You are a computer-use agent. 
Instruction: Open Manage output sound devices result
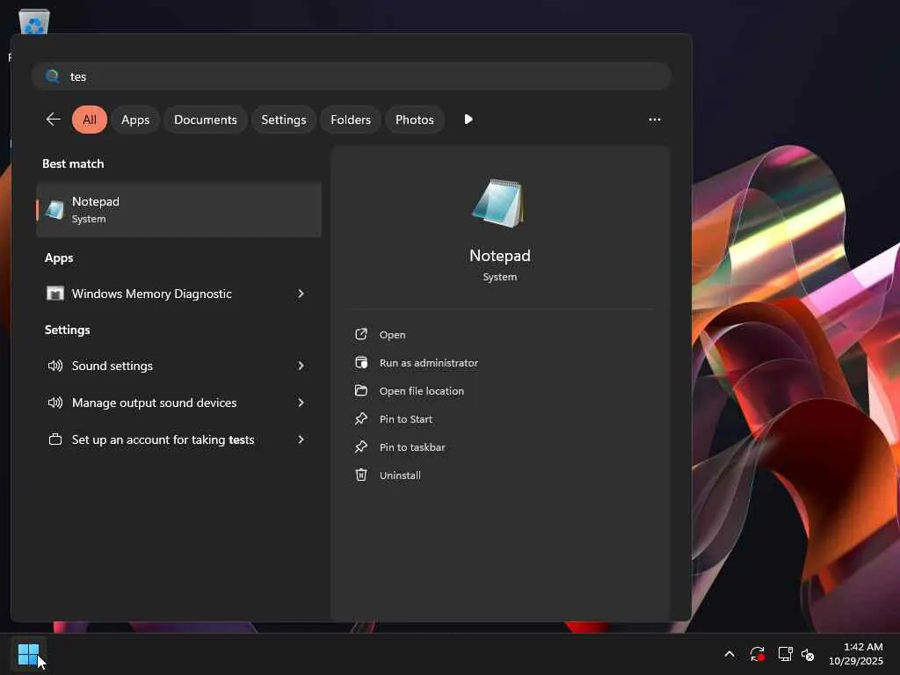click(x=179, y=403)
